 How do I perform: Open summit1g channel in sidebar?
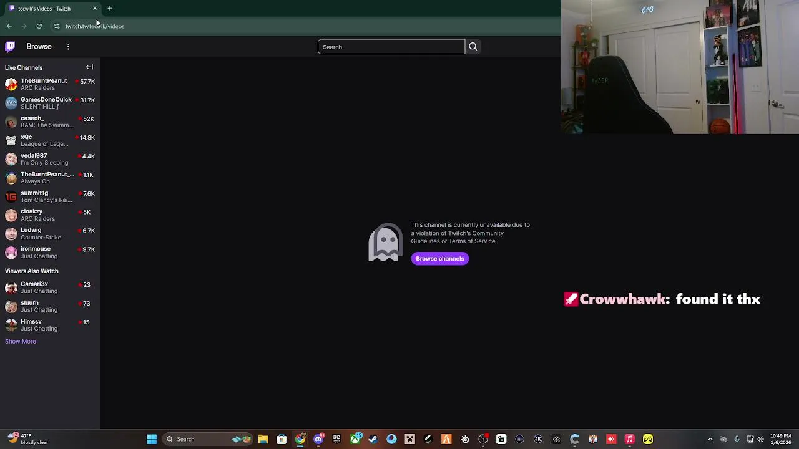(50, 196)
